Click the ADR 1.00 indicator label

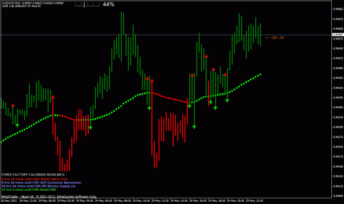coord(21,6)
